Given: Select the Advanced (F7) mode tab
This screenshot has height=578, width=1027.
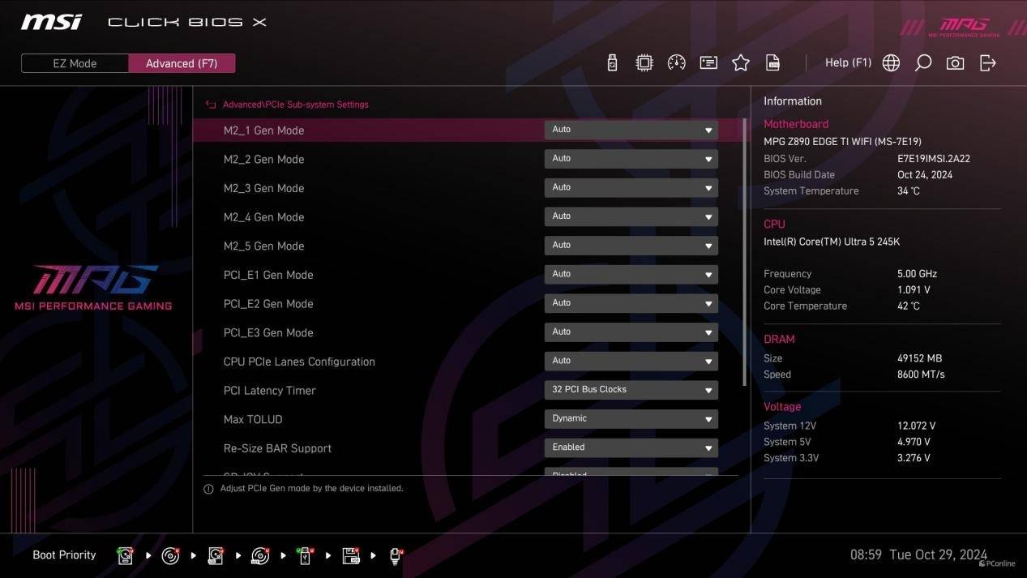Looking at the screenshot, I should 182,63.
